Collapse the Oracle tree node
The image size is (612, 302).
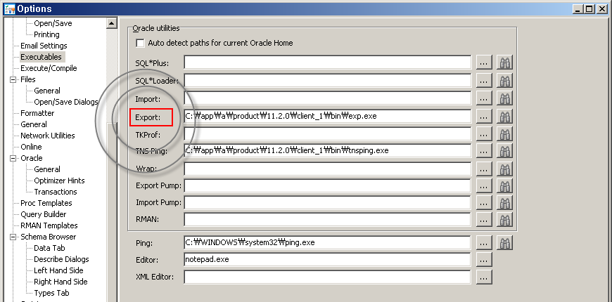click(13, 158)
